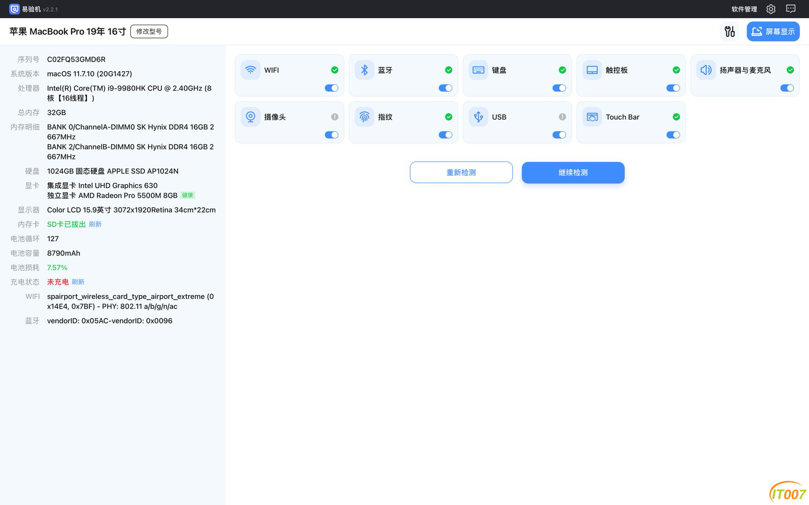This screenshot has height=505, width=809.
Task: Turn off the camera test toggle
Action: pyautogui.click(x=331, y=135)
